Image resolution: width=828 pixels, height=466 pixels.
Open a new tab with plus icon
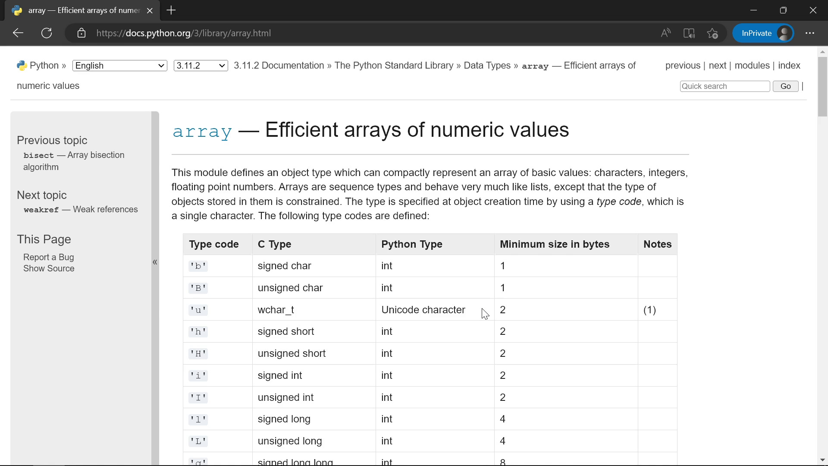(x=171, y=10)
